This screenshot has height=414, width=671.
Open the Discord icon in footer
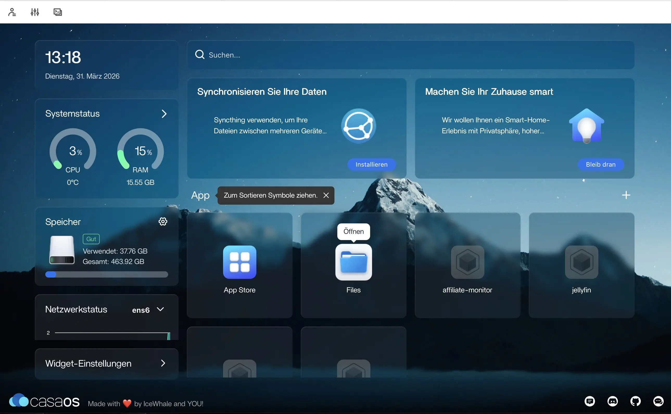(x=612, y=402)
